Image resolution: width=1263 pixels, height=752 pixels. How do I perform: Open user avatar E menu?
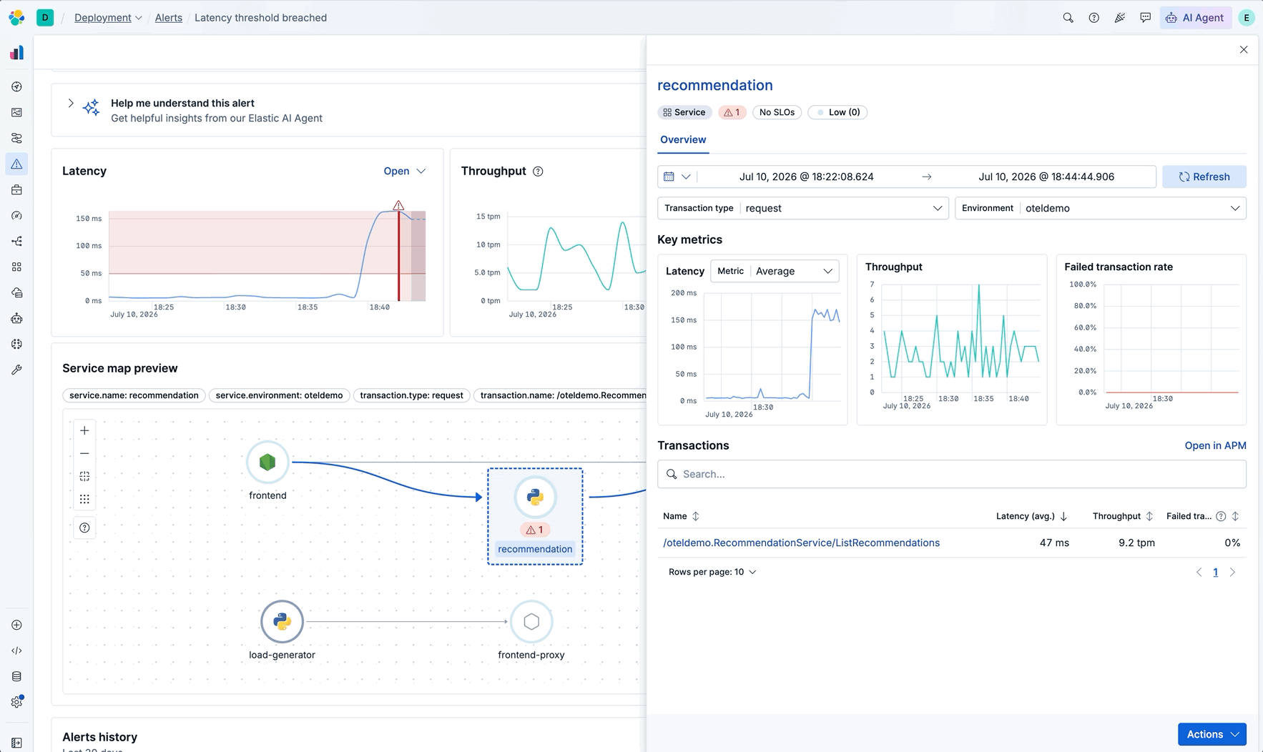click(1247, 18)
